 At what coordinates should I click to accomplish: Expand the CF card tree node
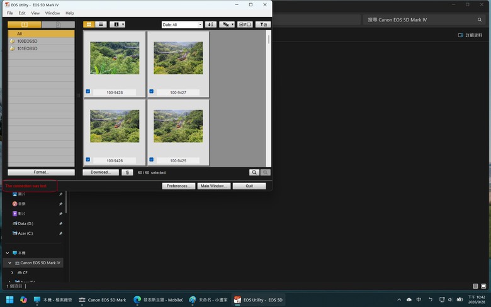pos(12,272)
